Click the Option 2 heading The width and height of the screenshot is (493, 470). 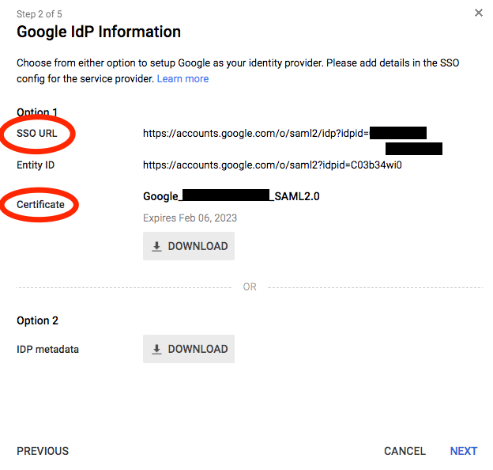[37, 320]
